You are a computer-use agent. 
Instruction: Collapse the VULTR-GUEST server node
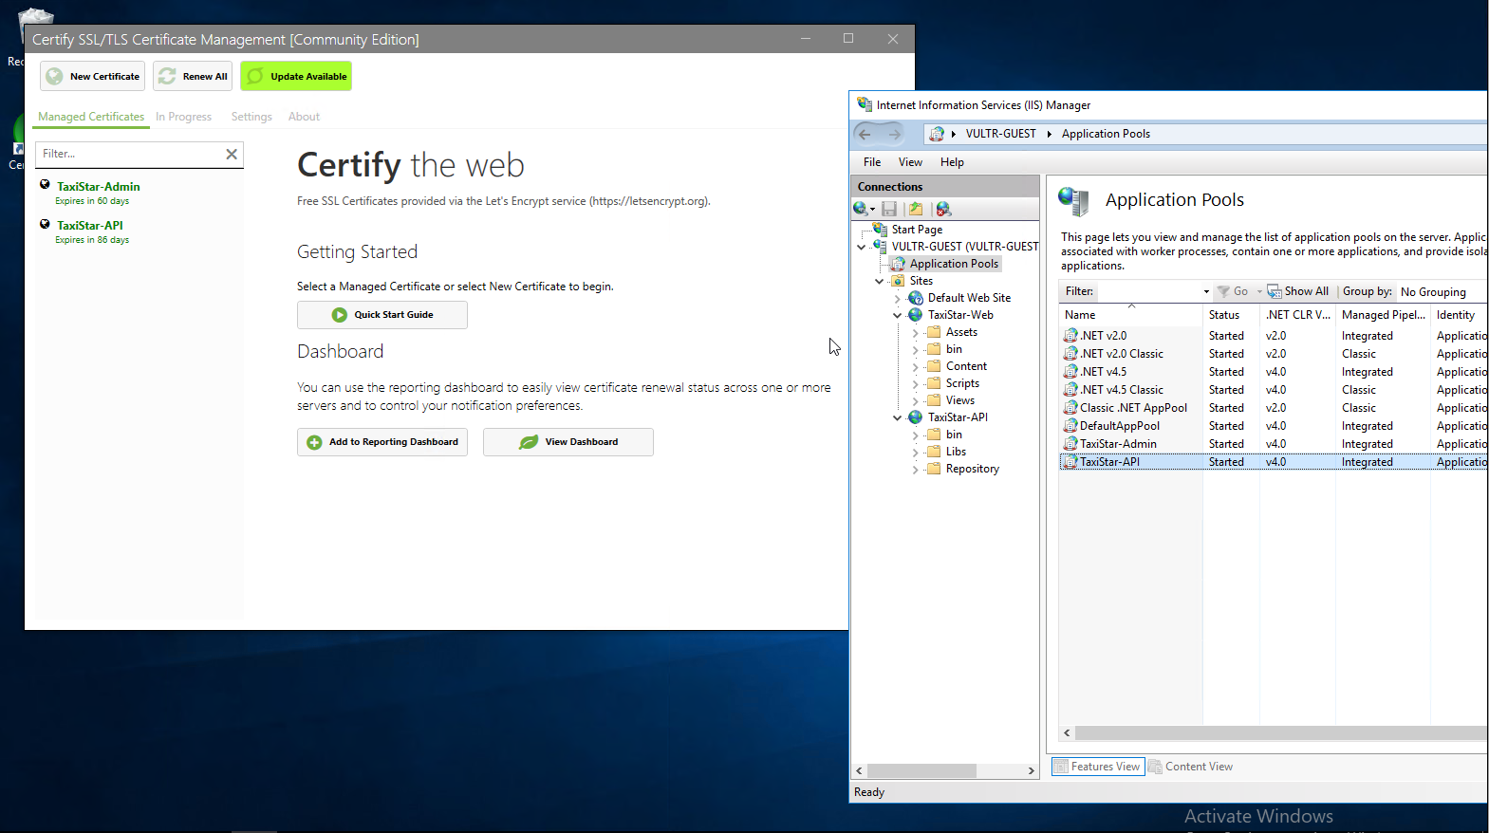click(x=861, y=247)
